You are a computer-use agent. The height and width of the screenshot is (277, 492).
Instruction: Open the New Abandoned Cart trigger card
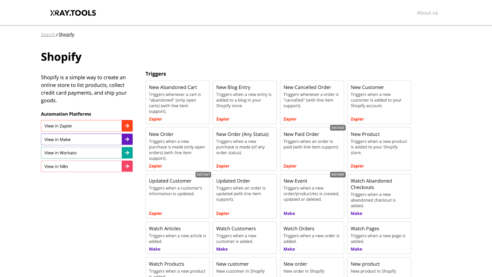pyautogui.click(x=177, y=102)
